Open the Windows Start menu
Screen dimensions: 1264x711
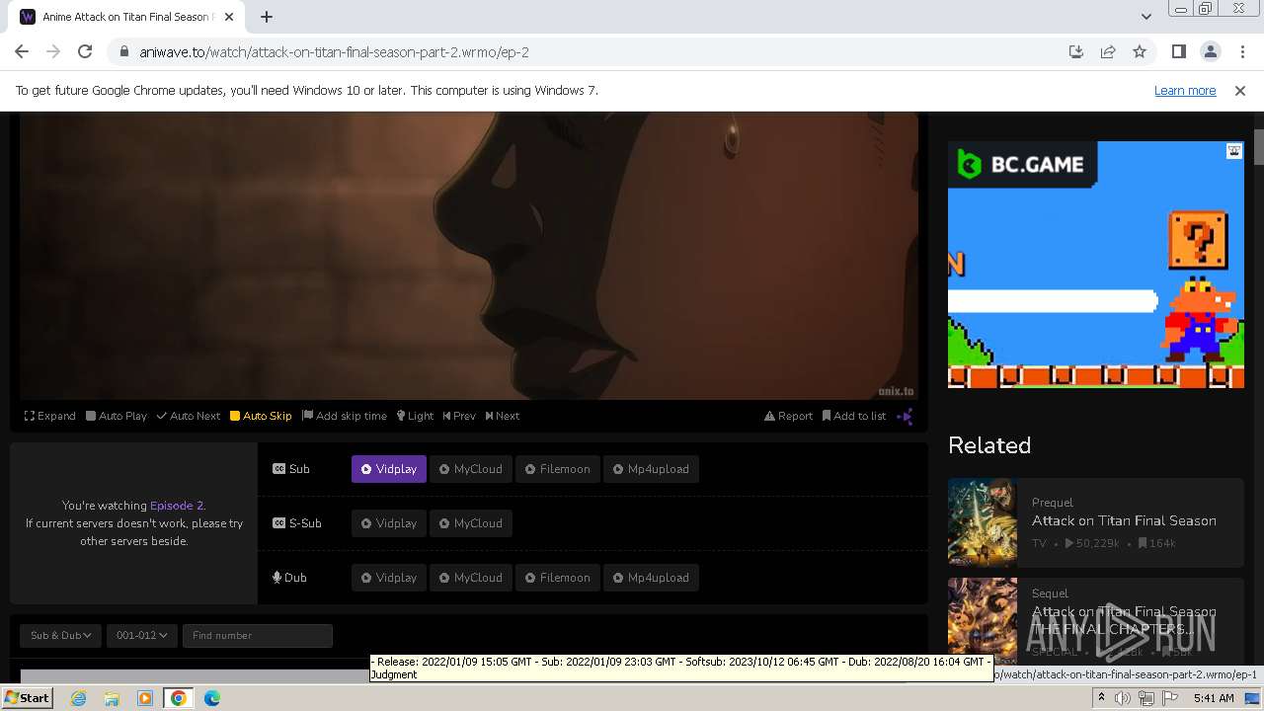tap(27, 697)
